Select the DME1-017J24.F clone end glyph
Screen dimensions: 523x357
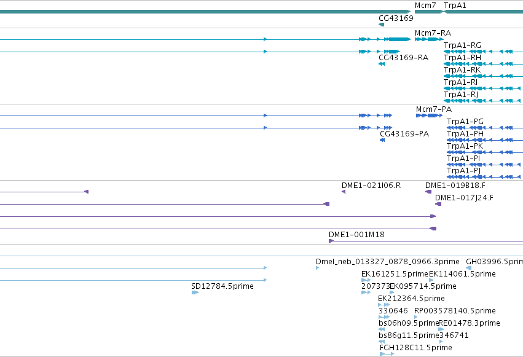438,204
